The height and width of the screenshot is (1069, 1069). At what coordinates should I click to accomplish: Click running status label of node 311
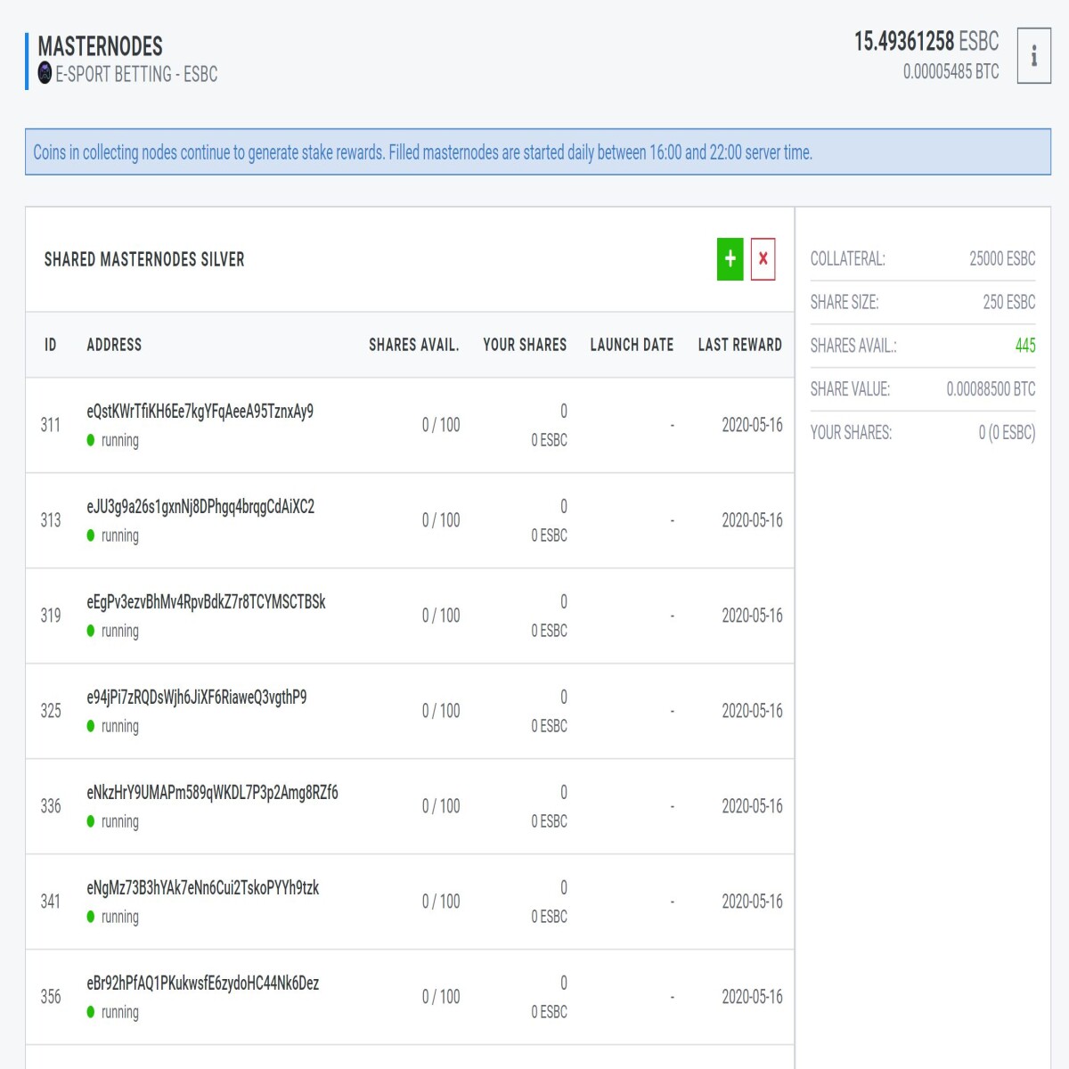(120, 440)
